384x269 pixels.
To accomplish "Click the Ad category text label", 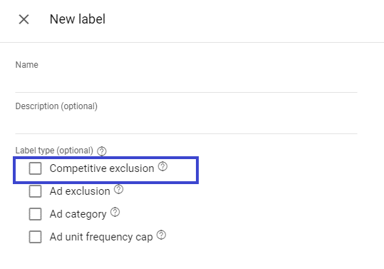I will 78,214.
